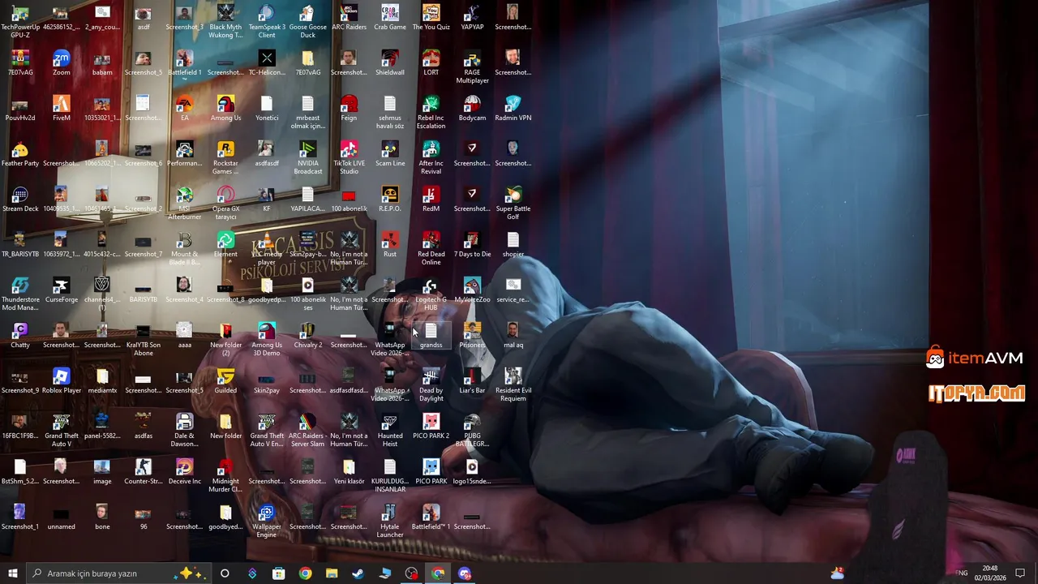Open File Explorer from taskbar
Image resolution: width=1038 pixels, height=584 pixels.
point(332,573)
